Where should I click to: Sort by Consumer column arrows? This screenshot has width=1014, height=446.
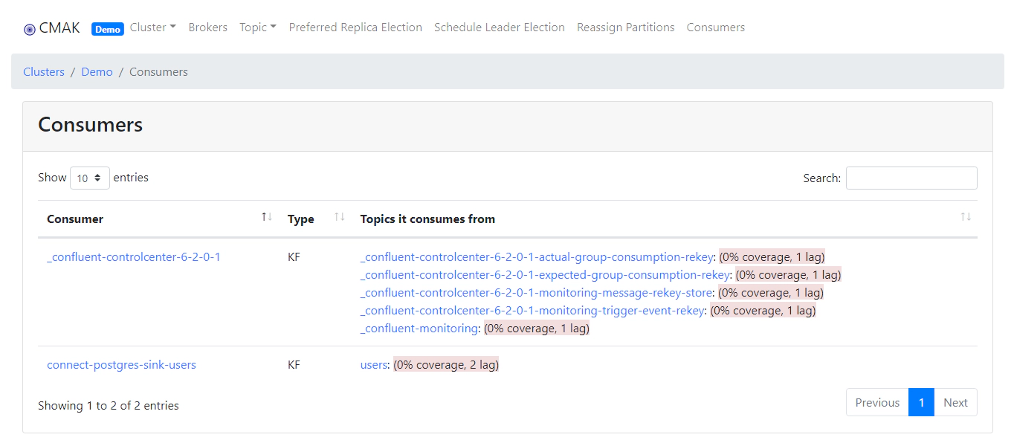(267, 217)
